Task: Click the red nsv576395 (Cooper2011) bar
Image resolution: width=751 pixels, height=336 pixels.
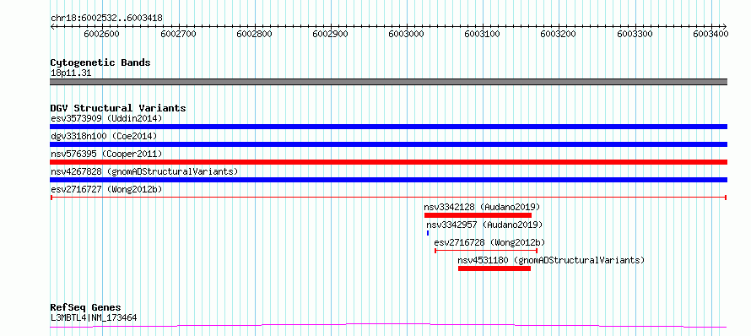Action: click(x=388, y=162)
